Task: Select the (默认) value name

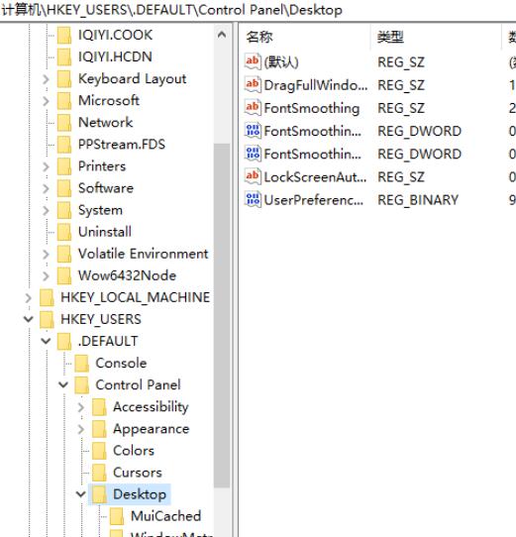Action: coord(281,62)
